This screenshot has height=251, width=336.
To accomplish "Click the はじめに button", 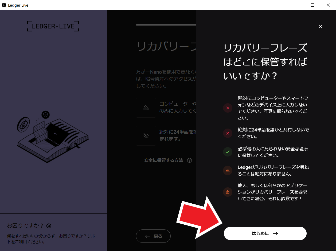I will tap(265, 233).
